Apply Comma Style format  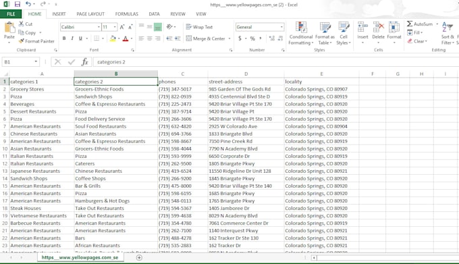(261, 38)
